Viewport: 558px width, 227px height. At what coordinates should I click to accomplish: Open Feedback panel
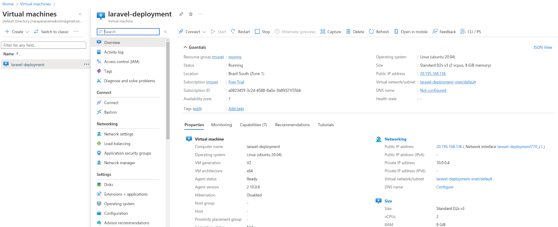click(x=444, y=32)
